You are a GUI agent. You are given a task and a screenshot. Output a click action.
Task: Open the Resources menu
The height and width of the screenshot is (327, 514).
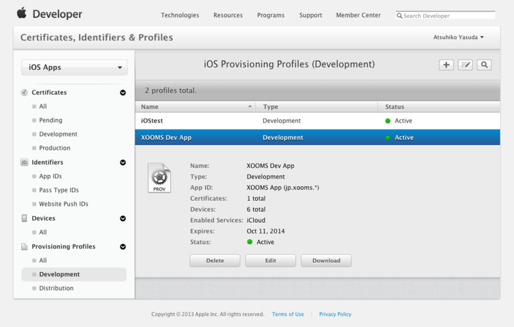coord(228,15)
